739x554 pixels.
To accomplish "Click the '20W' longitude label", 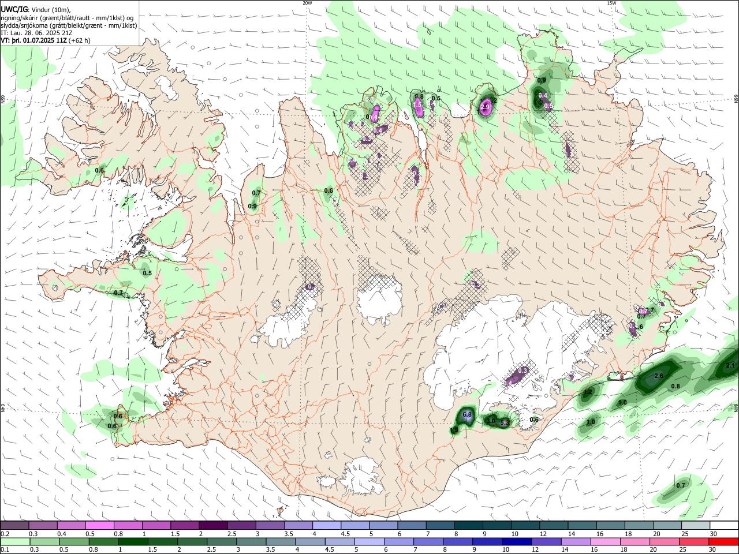I will [x=307, y=3].
